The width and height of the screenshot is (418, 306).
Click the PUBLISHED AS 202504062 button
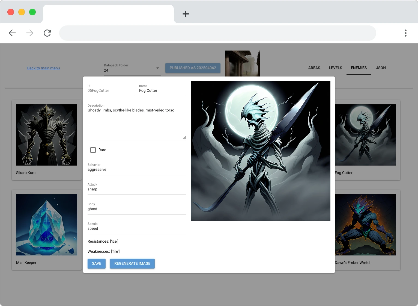[193, 68]
